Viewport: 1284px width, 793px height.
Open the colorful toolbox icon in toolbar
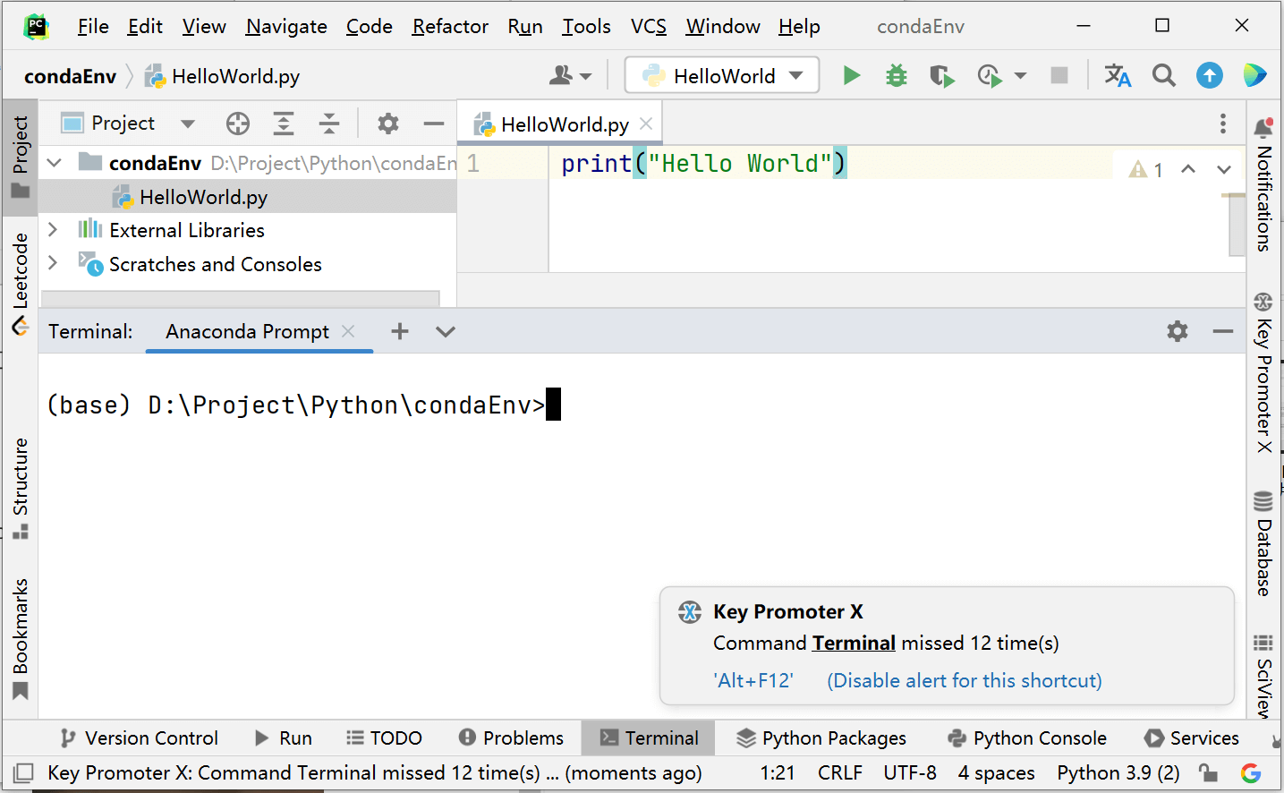(1254, 76)
